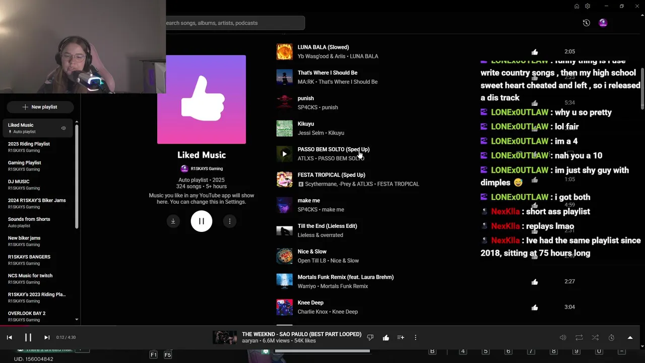The height and width of the screenshot is (363, 645).
Task: Select the Liked Music sidebar entry
Action: (x=38, y=128)
